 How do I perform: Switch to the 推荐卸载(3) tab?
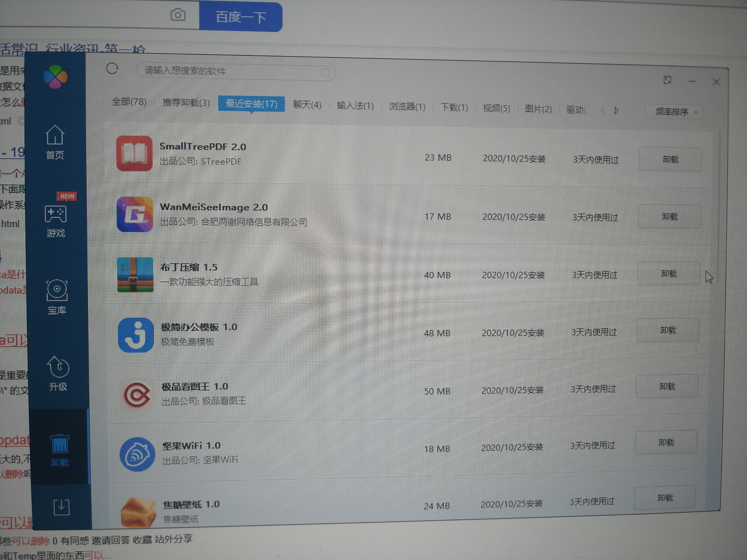point(186,103)
